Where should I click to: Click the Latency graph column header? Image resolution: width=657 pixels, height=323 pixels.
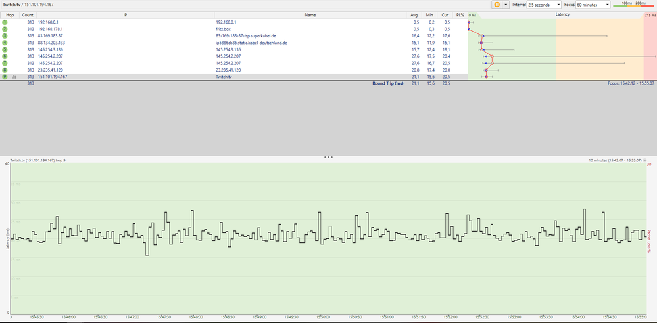[562, 15]
